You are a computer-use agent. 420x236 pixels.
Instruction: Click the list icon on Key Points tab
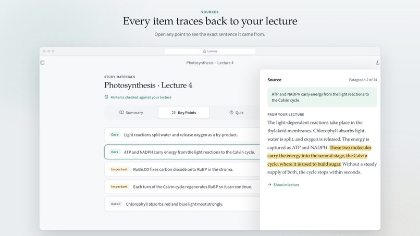click(x=174, y=113)
